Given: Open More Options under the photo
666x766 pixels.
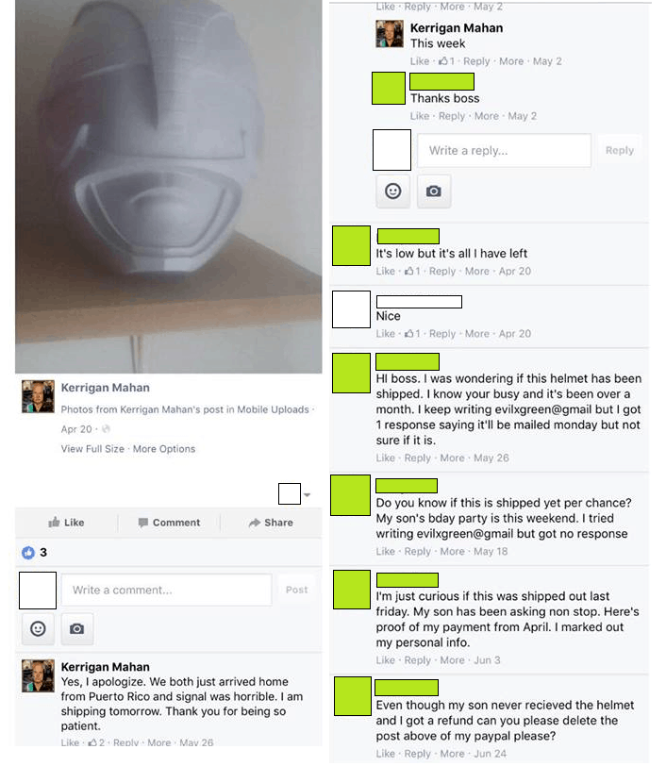Looking at the screenshot, I should pyautogui.click(x=164, y=448).
